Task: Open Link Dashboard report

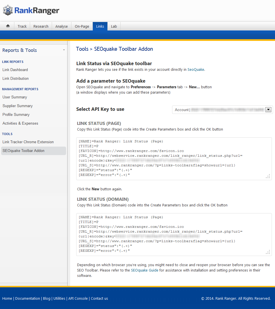Action: click(x=15, y=70)
